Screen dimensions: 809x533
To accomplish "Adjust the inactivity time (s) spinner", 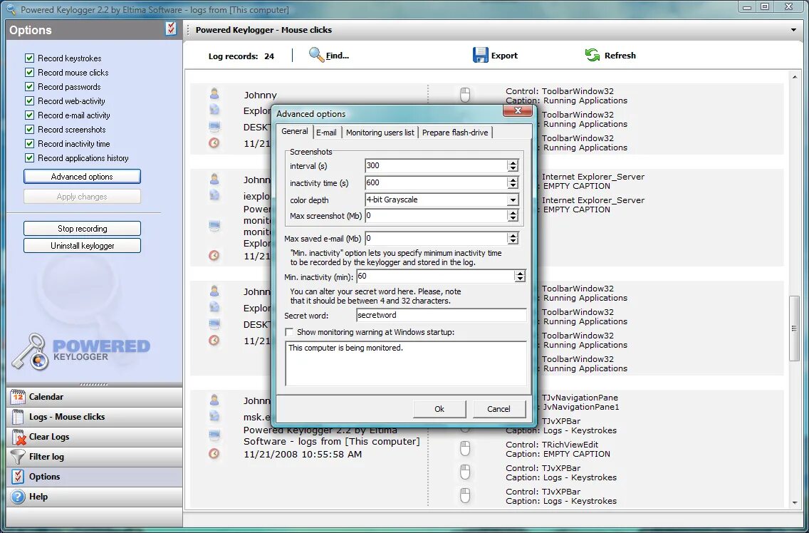I will point(512,183).
